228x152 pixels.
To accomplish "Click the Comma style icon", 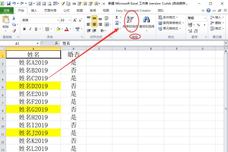I will point(204,25).
